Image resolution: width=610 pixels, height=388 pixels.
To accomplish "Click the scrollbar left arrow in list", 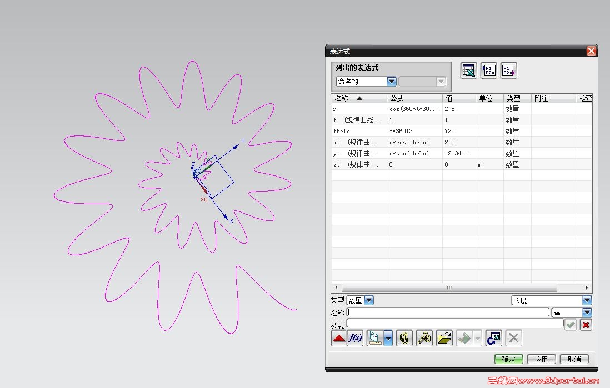I will (x=336, y=288).
